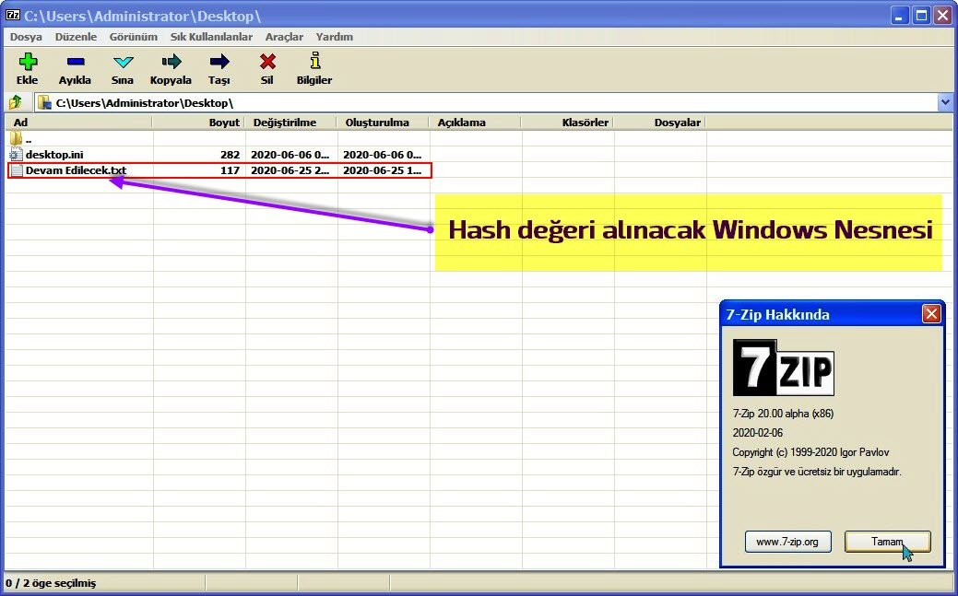Screen dimensions: 958x596
Task: Click the Devam Edilecek.txt file icon
Action: (x=16, y=170)
